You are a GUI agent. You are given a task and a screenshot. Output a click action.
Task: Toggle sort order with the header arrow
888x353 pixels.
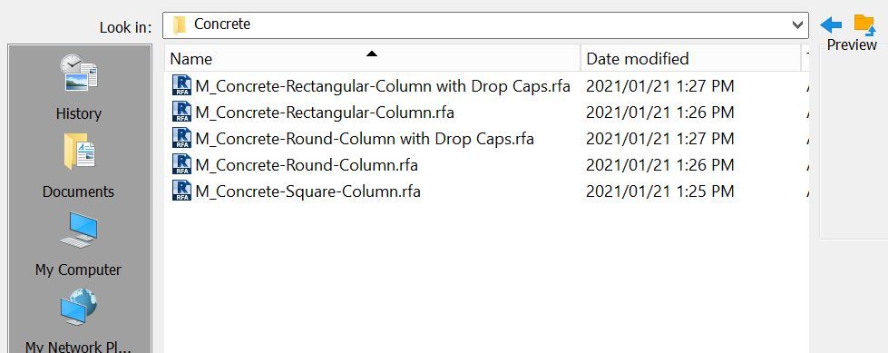click(x=372, y=54)
